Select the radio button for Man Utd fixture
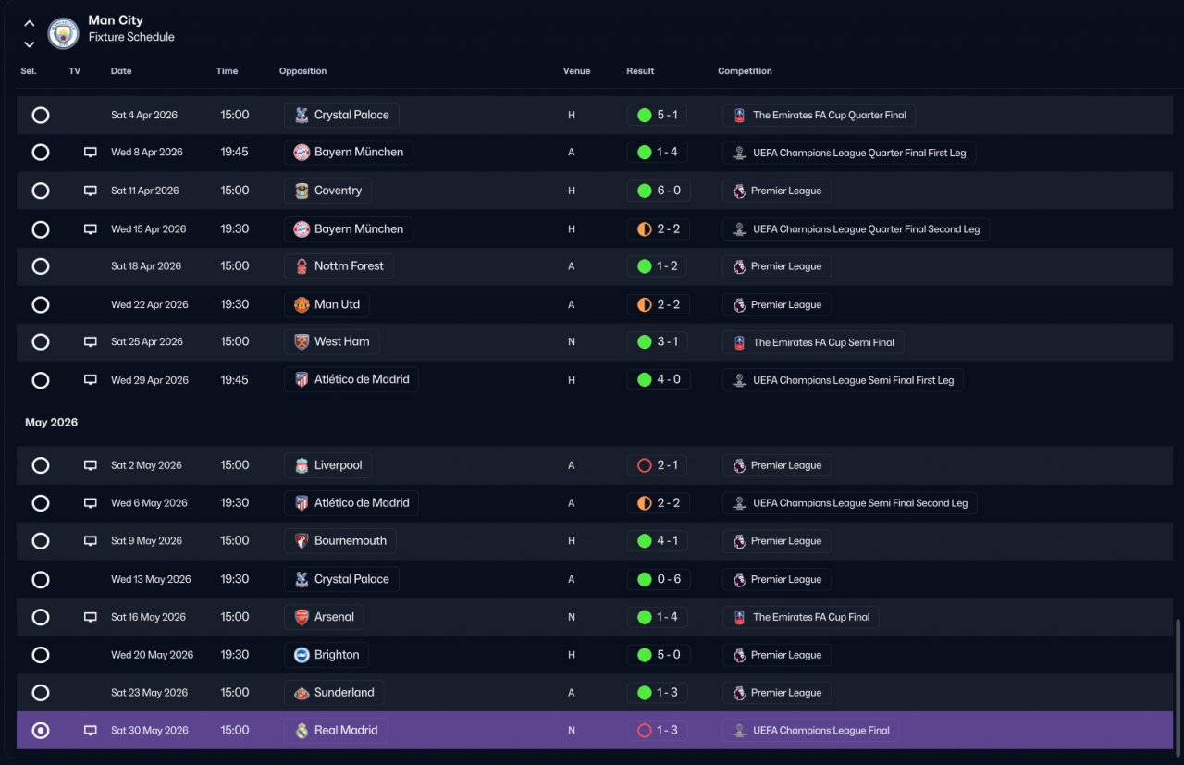The height and width of the screenshot is (765, 1184). click(41, 304)
